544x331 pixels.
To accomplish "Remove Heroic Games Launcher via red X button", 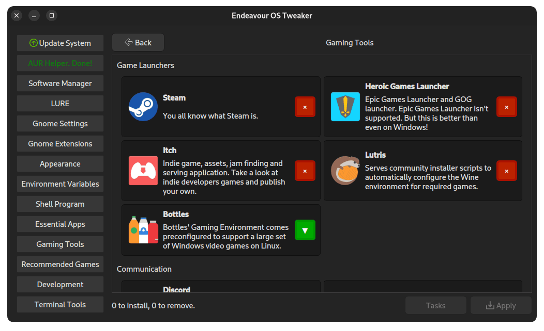I will point(507,107).
